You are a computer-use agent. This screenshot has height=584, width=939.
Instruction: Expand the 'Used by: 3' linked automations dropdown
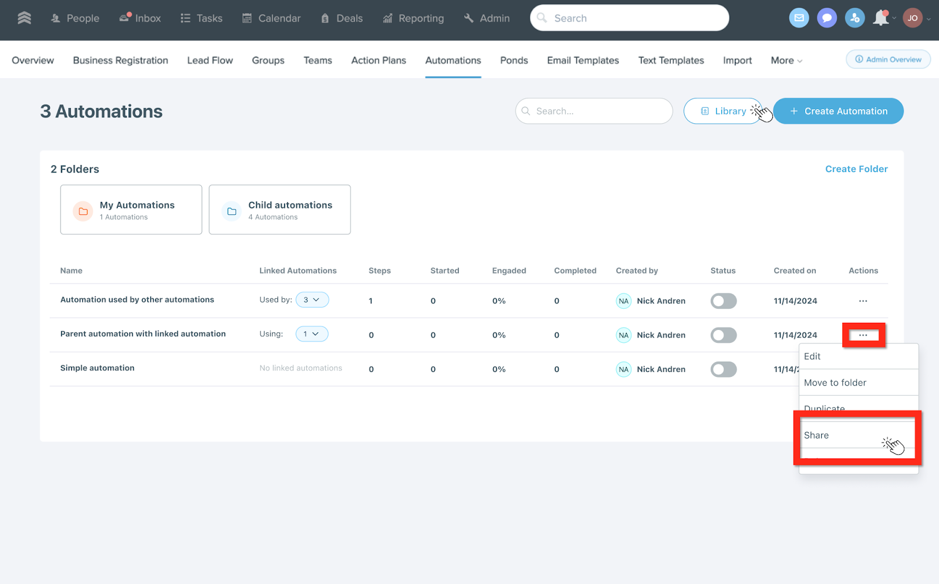tap(312, 300)
